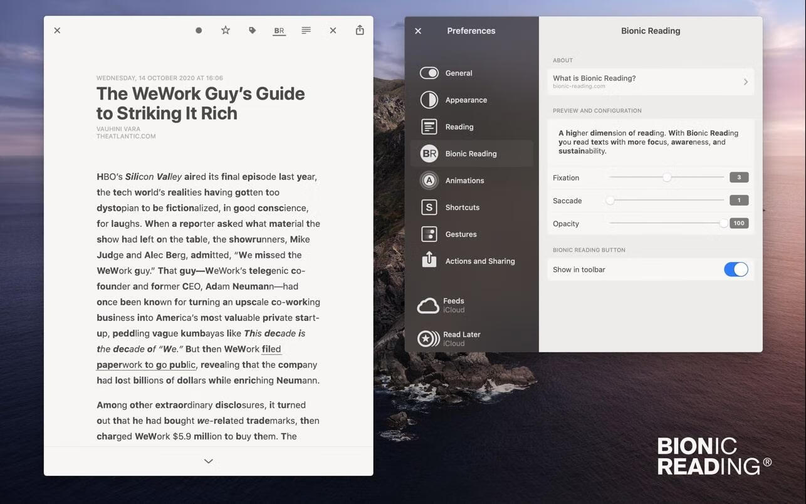This screenshot has width=806, height=504.
Task: Click the Fixation slider handle
Action: [x=667, y=177]
